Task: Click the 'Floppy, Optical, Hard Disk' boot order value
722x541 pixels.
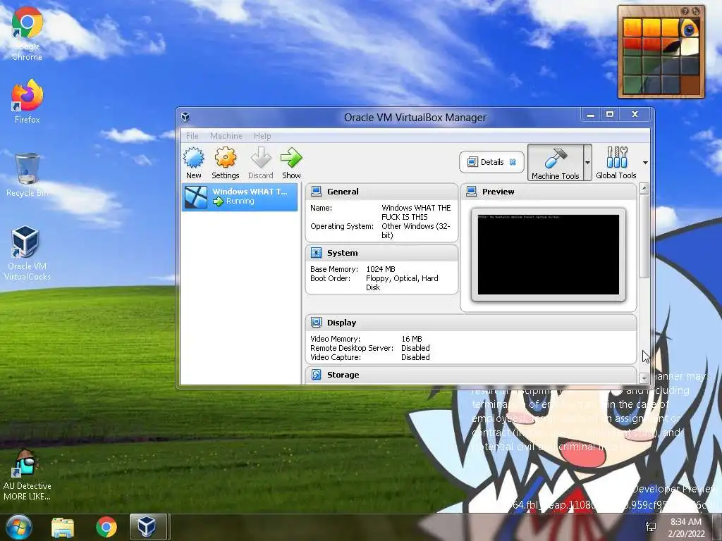Action: (402, 282)
